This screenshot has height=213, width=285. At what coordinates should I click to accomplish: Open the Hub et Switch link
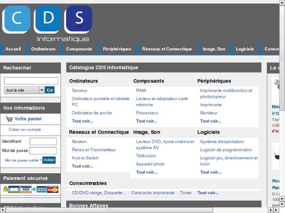[85, 158]
